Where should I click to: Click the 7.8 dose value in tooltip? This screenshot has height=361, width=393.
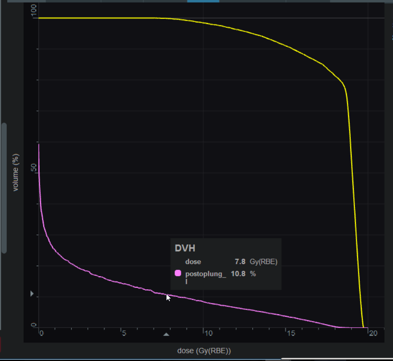click(x=240, y=262)
